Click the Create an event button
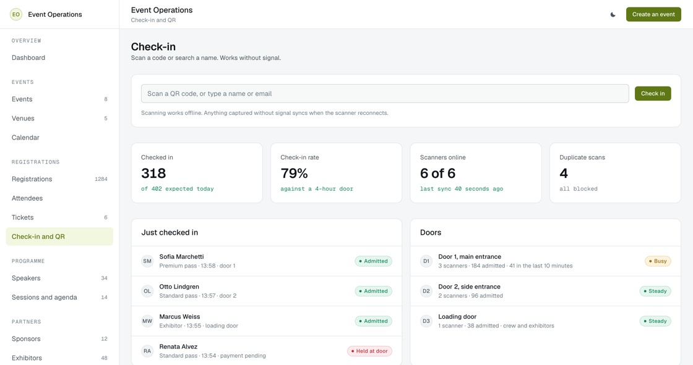Screen dimensions: 693x365 point(653,15)
